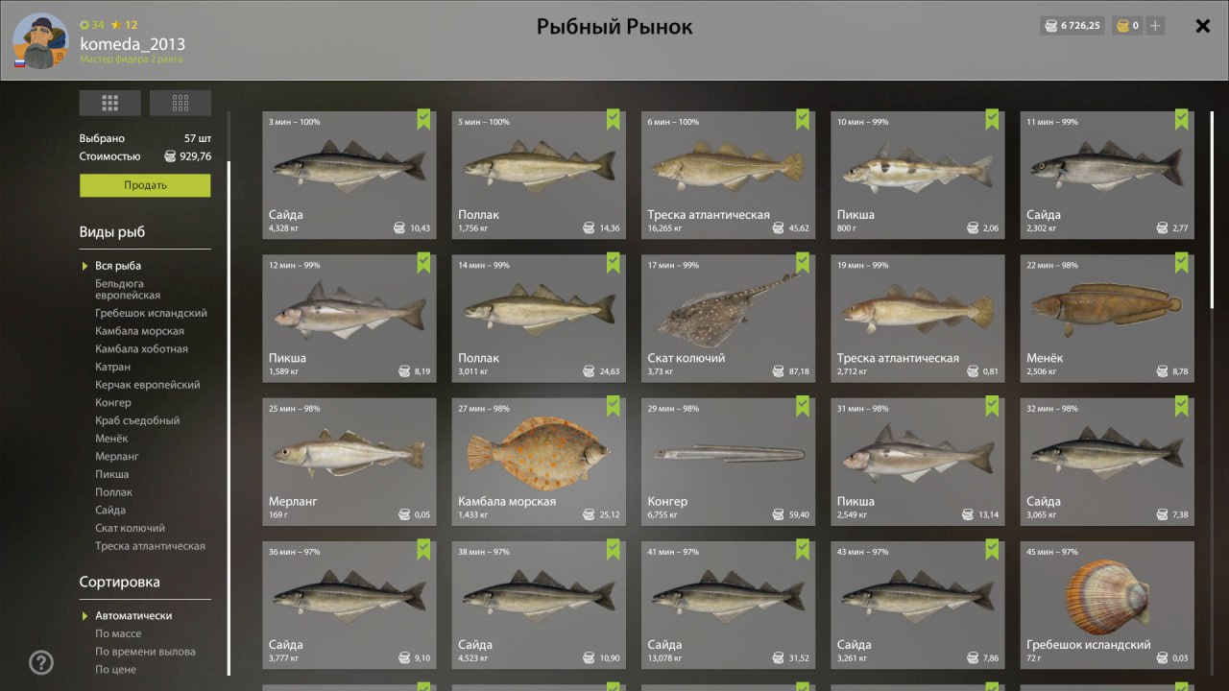Deselect the Камбала морская checkmark

(614, 406)
